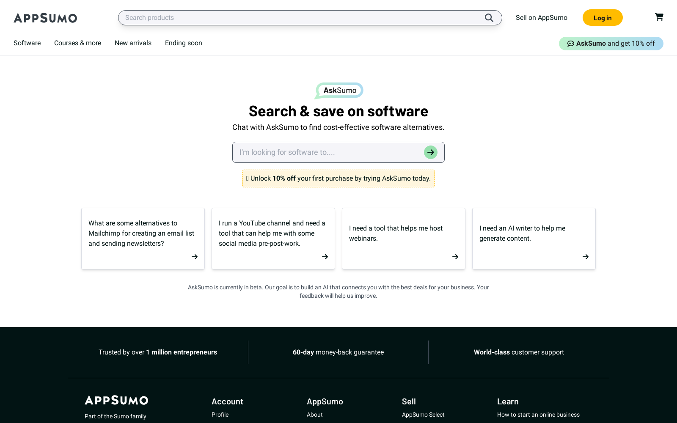
Task: Go to Ending soon deals
Action: click(184, 43)
